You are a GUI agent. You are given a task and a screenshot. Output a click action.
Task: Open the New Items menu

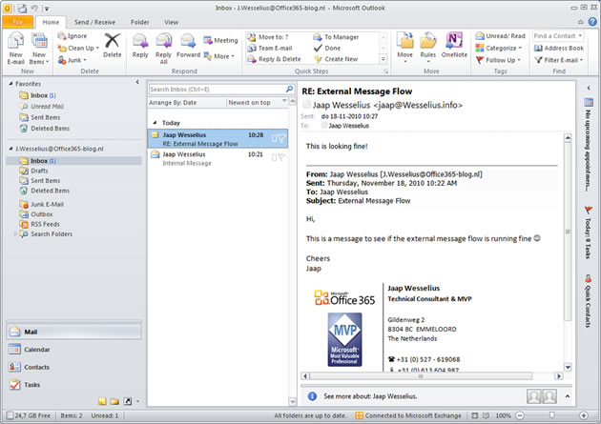click(39, 49)
